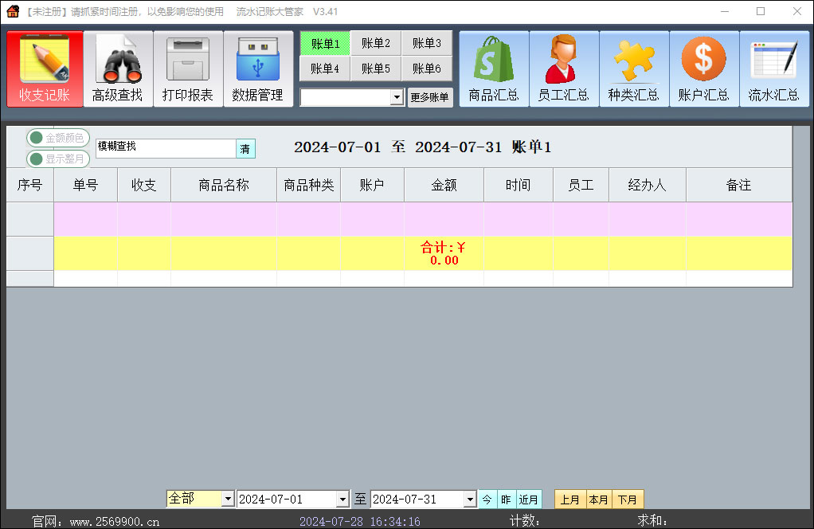
Task: Click the 本月 this month button
Action: [x=599, y=500]
